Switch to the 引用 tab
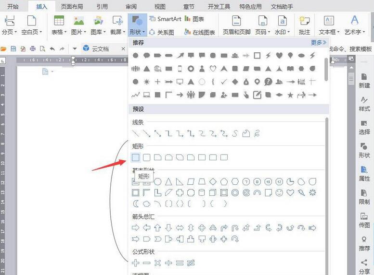Image resolution: width=374 pixels, height=275 pixels. (x=102, y=6)
